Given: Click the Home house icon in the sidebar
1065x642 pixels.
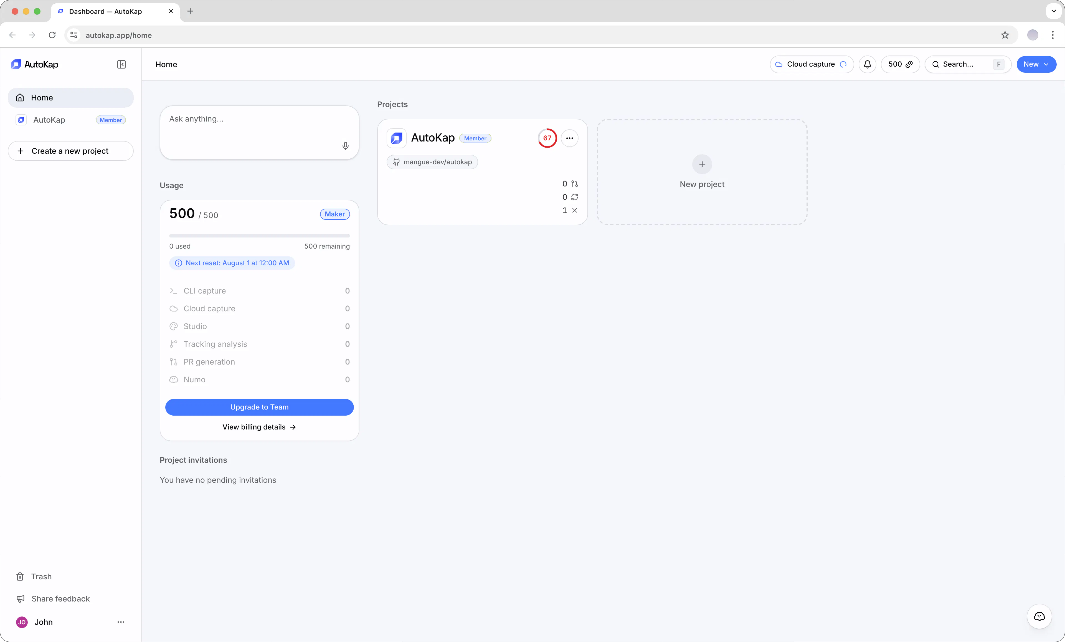Looking at the screenshot, I should coord(20,98).
